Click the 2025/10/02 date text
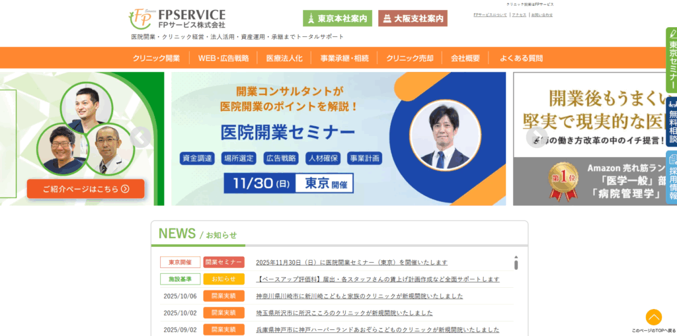The height and width of the screenshot is (336, 677). (180, 313)
